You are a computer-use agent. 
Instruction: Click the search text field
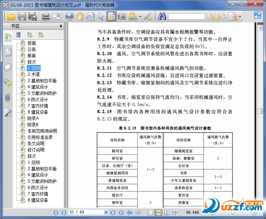[x=186, y=16]
